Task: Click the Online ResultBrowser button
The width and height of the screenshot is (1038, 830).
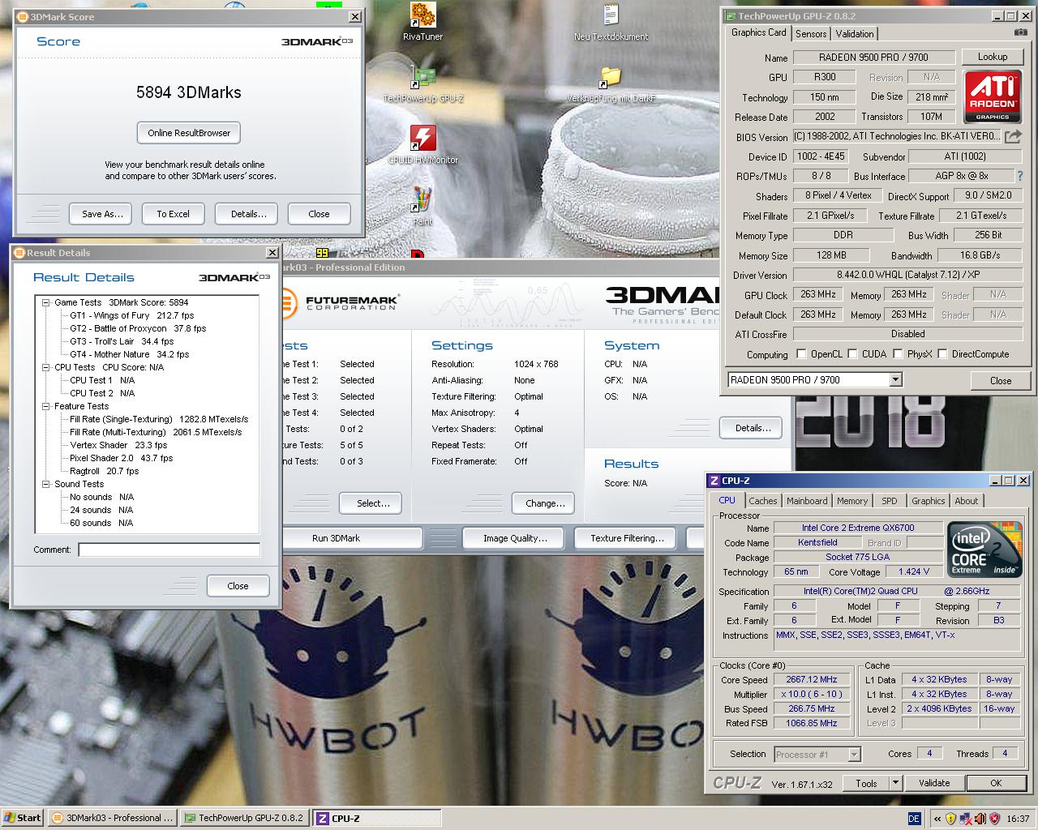Action: click(x=189, y=133)
